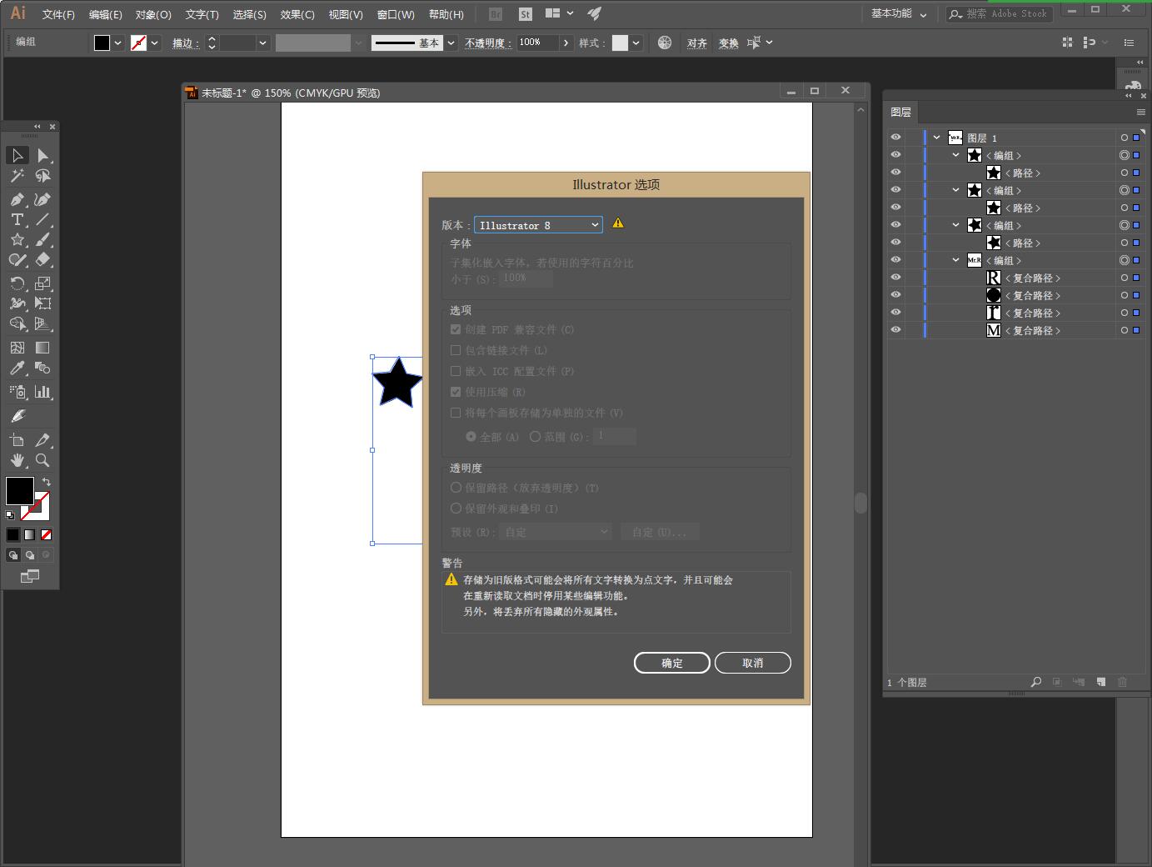Select the Pen tool
The image size is (1152, 867).
(17, 200)
